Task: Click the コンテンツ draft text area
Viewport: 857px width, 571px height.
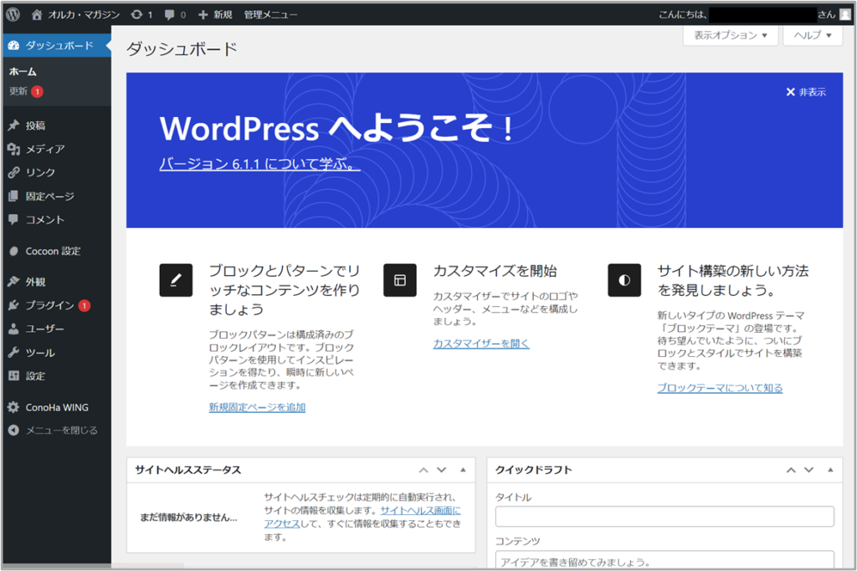Action: (665, 560)
